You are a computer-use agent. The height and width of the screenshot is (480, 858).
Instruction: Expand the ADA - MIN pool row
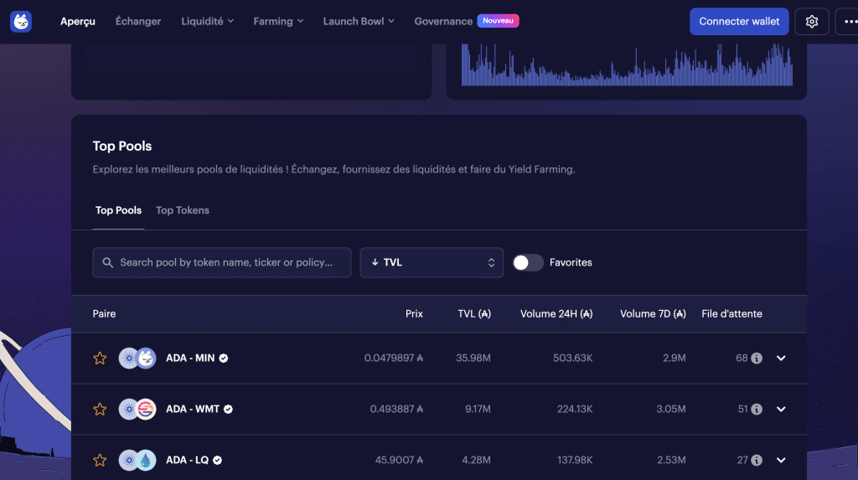(x=781, y=358)
